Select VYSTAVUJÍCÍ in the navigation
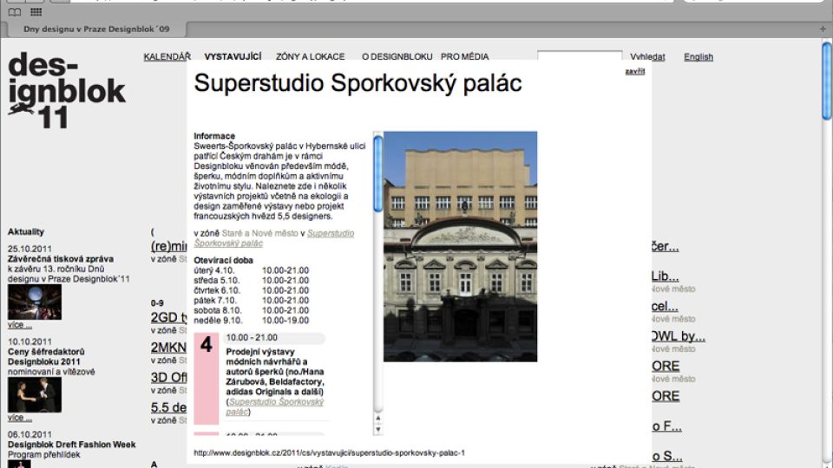833x468 pixels. (233, 57)
